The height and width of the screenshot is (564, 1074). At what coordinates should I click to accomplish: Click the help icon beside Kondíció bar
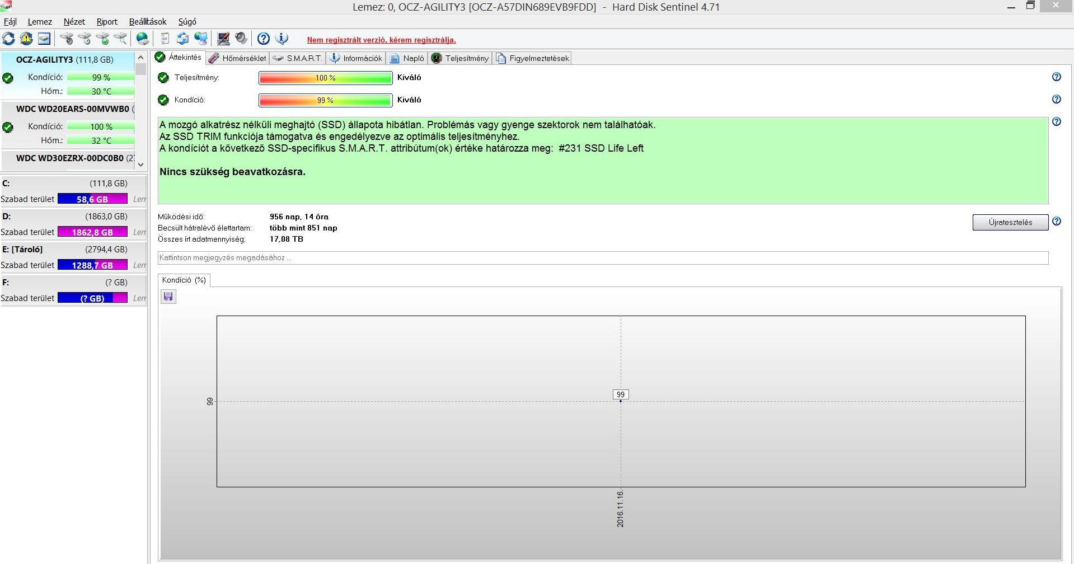point(1057,100)
